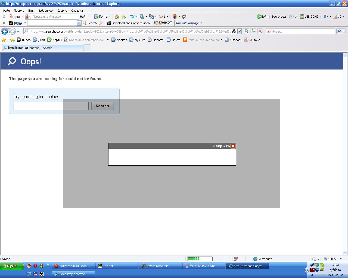Click the page search input field
Screen dimensions: 348x278
tap(51, 106)
